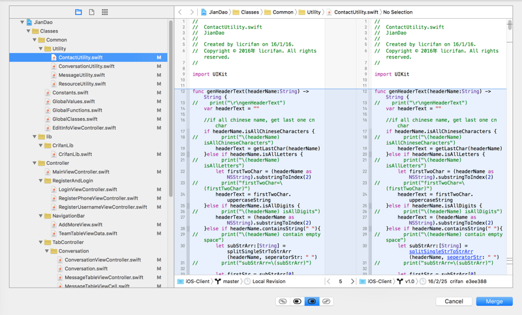Open MainViewController.swift in file tree
This screenshot has height=315, width=522.
pyautogui.click(x=81, y=172)
